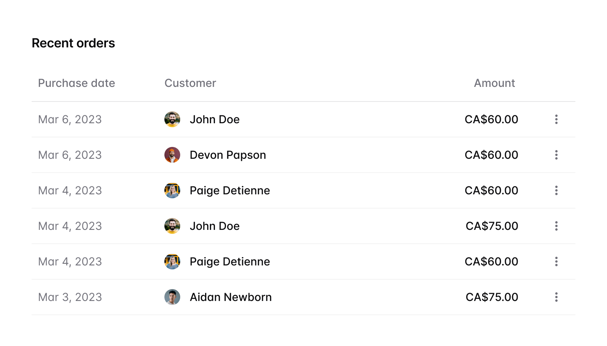Image resolution: width=607 pixels, height=346 pixels.
Task: Open more options for Aidan Newborn's order
Action: coord(556,297)
